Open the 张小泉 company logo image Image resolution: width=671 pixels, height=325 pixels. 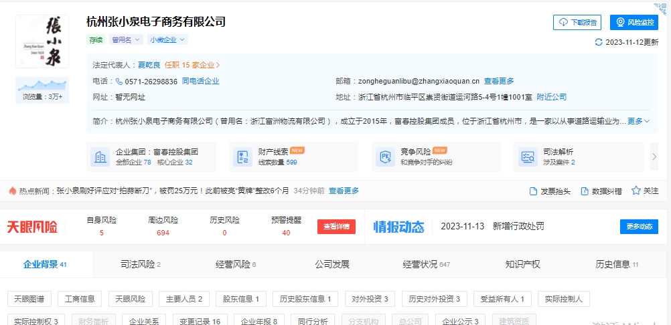tap(42, 41)
